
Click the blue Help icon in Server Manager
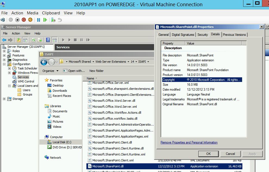pyautogui.click(x=48, y=40)
